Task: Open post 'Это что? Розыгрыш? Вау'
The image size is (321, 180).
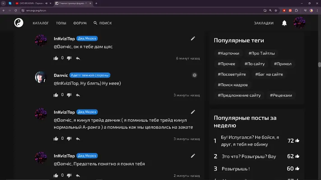Action: tap(249, 157)
